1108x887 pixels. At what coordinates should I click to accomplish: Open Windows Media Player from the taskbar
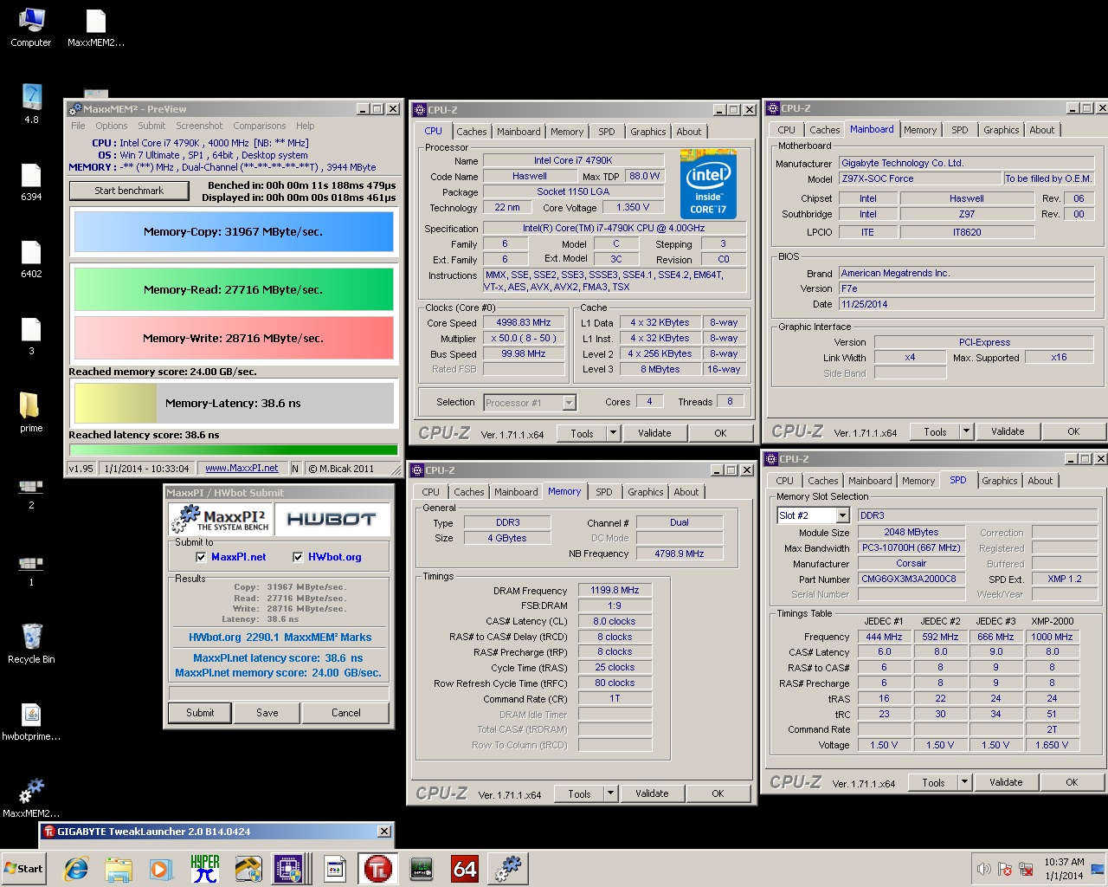(x=161, y=869)
